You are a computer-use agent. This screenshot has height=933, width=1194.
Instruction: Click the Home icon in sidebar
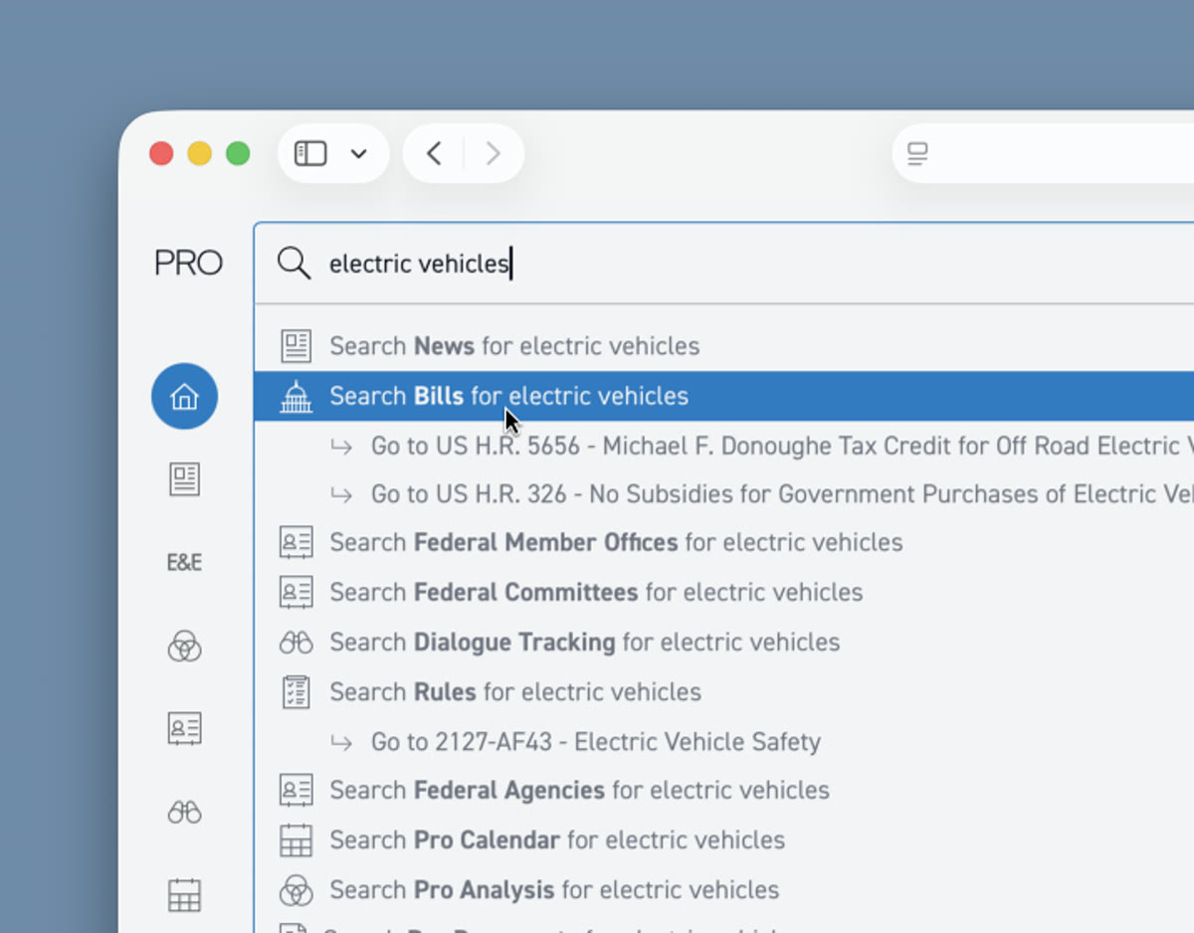point(184,397)
